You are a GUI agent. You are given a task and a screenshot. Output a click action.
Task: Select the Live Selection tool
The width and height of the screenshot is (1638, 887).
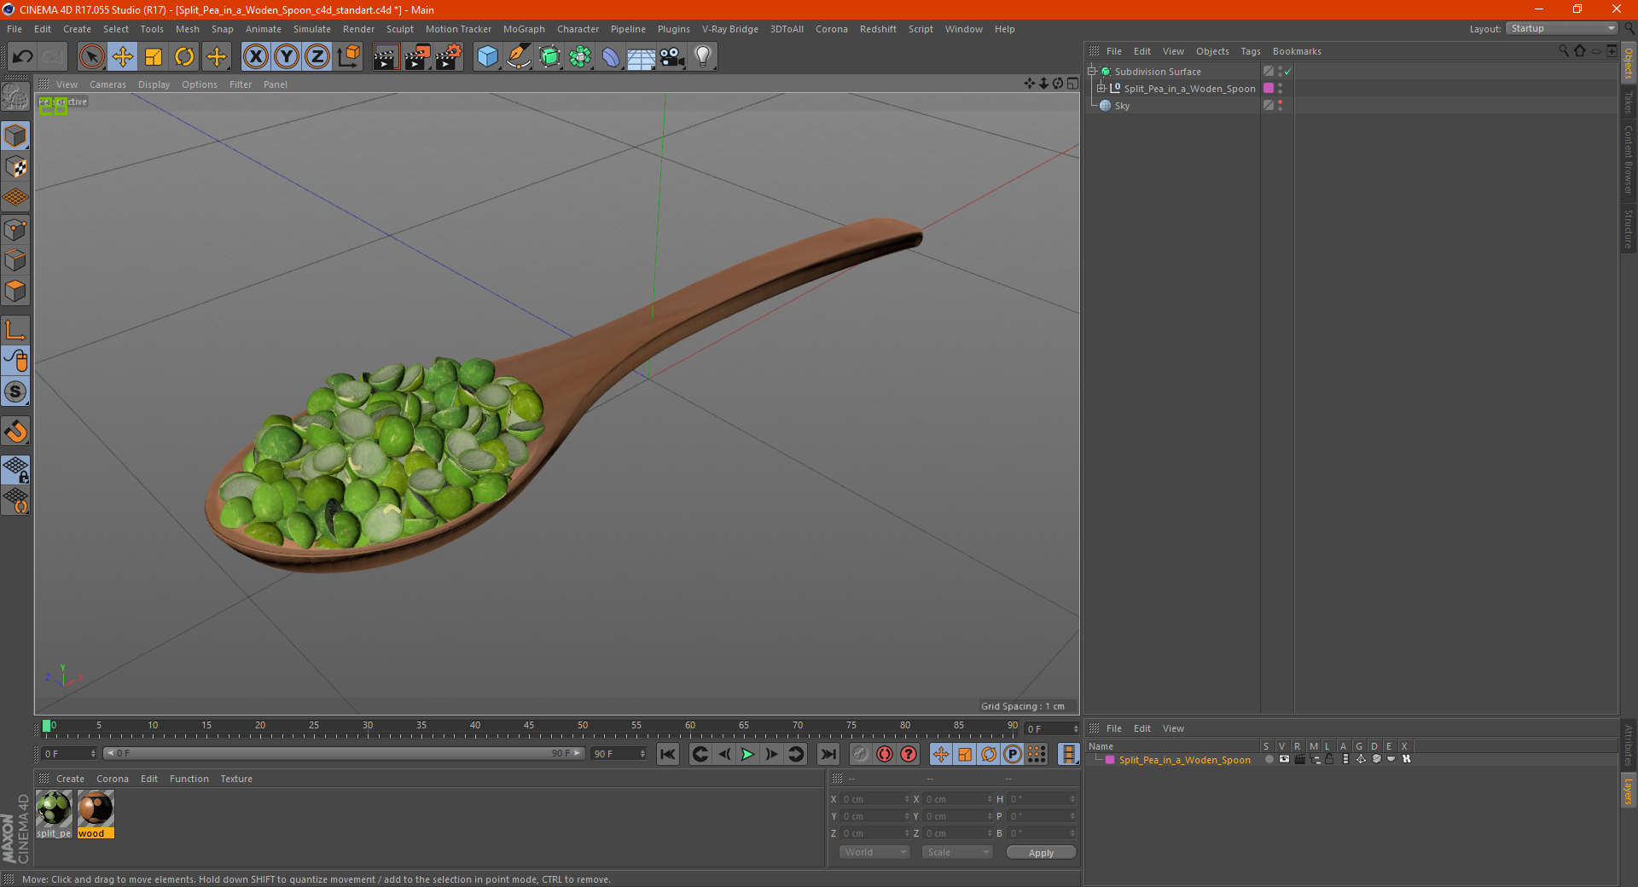91,57
